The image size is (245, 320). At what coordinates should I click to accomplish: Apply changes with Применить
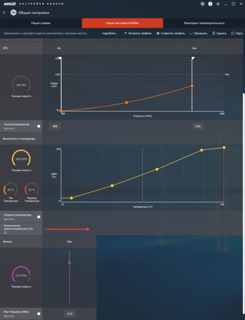(198, 33)
